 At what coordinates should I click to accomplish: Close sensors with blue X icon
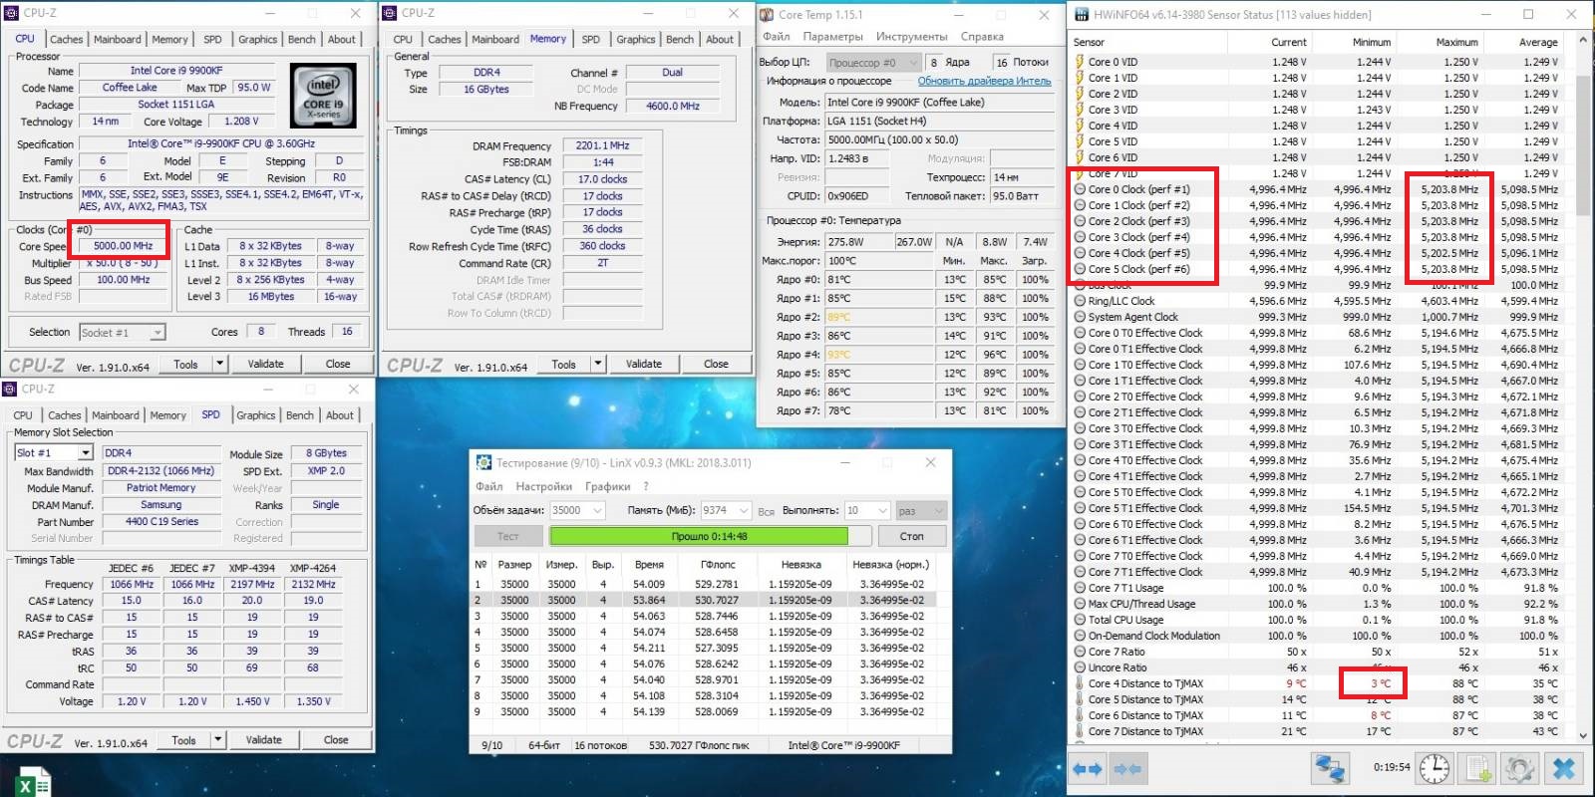1564,769
